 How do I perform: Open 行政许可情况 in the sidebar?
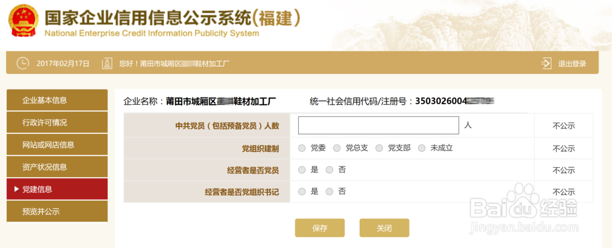tap(57, 122)
